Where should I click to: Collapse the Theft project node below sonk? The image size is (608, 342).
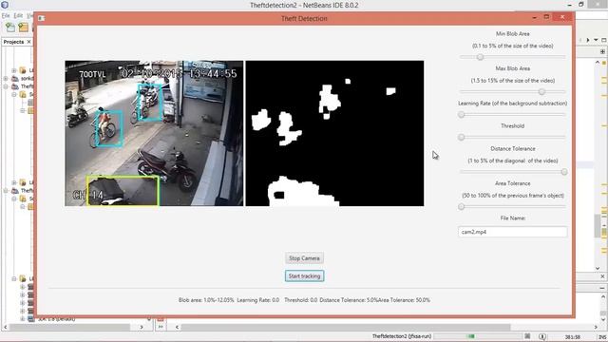coord(6,86)
